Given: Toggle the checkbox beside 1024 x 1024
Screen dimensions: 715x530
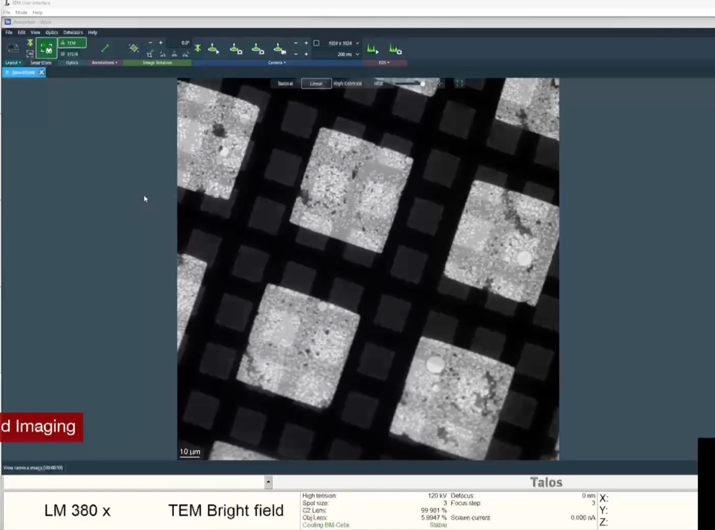Looking at the screenshot, I should click(x=316, y=43).
